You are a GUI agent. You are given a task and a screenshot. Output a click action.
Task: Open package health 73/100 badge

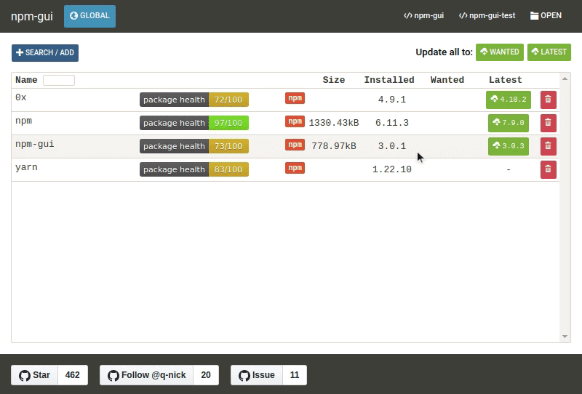[x=194, y=146]
